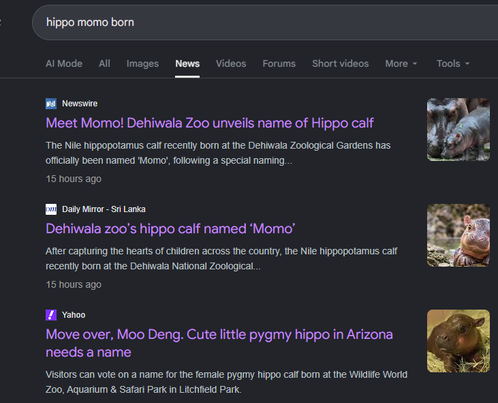Switch to the Videos tab
Viewport: 498px width, 403px height.
pyautogui.click(x=231, y=63)
